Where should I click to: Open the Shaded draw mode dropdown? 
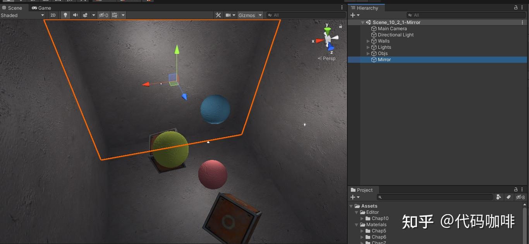pos(23,15)
